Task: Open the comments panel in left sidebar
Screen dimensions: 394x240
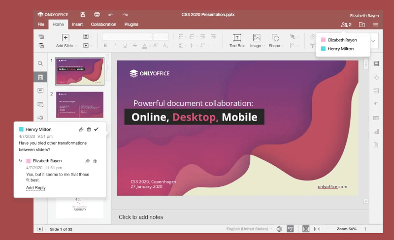Action: coord(40,91)
